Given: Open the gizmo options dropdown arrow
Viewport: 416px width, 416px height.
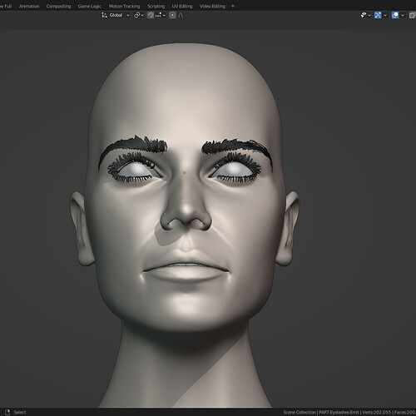Looking at the screenshot, I should tap(385, 16).
